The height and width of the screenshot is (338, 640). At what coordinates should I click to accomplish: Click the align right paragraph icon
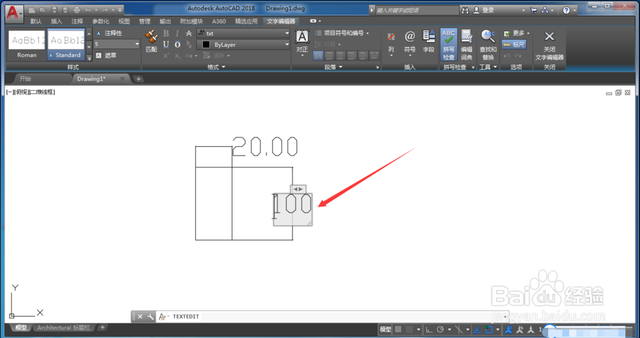pyautogui.click(x=351, y=55)
